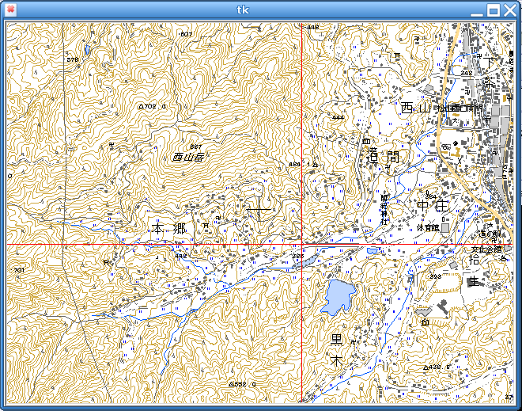
Task: Click the 西山 district label
Action: pos(415,108)
